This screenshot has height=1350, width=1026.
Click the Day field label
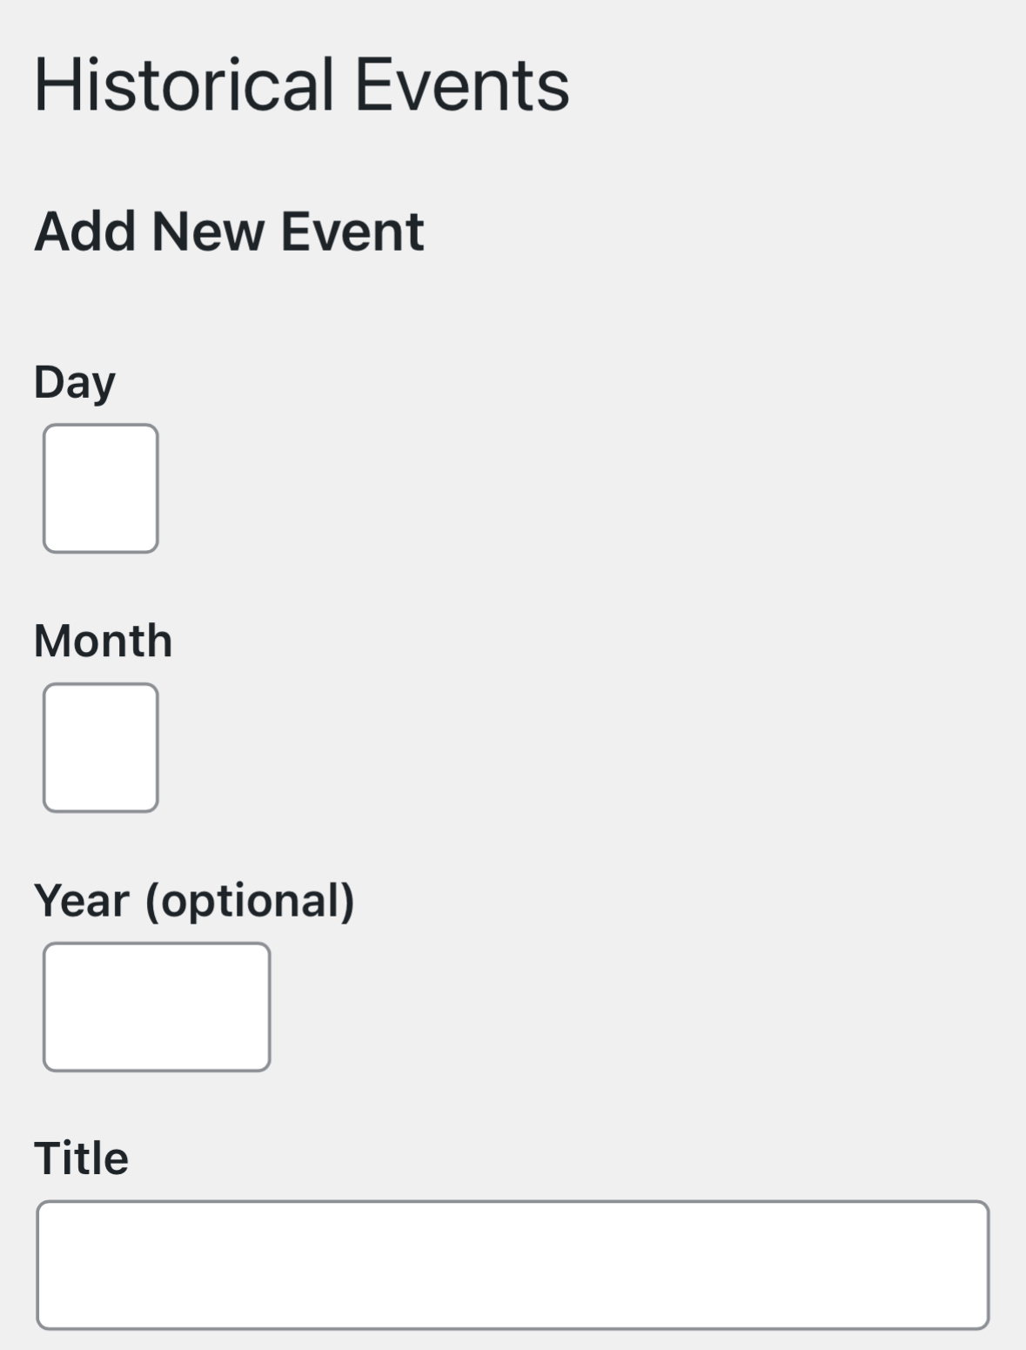coord(75,383)
